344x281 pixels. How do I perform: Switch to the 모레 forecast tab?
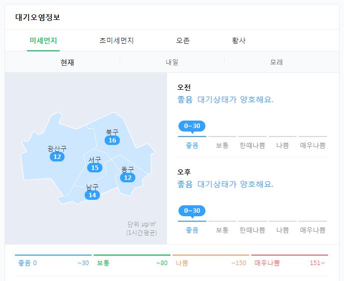[x=277, y=63]
